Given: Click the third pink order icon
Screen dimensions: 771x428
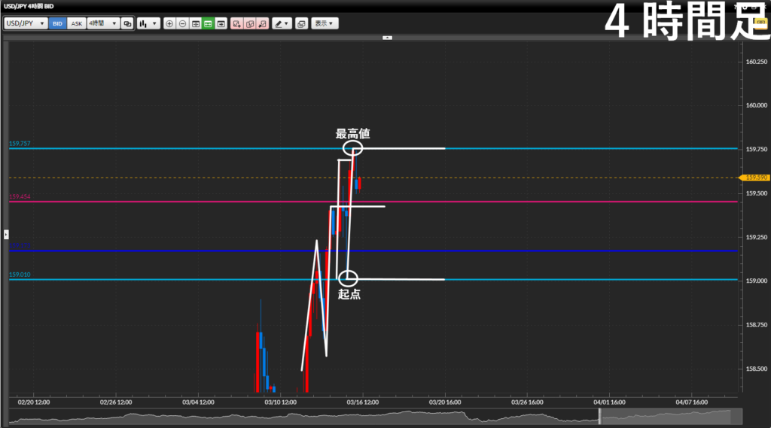Looking at the screenshot, I should pyautogui.click(x=262, y=23).
